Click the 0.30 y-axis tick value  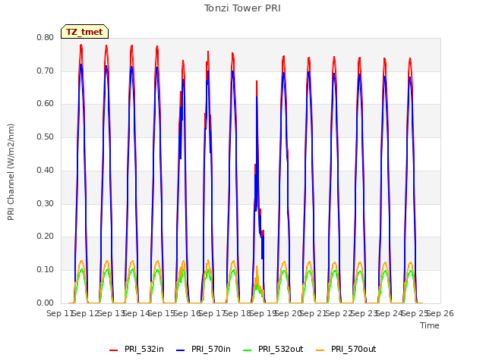pyautogui.click(x=46, y=203)
